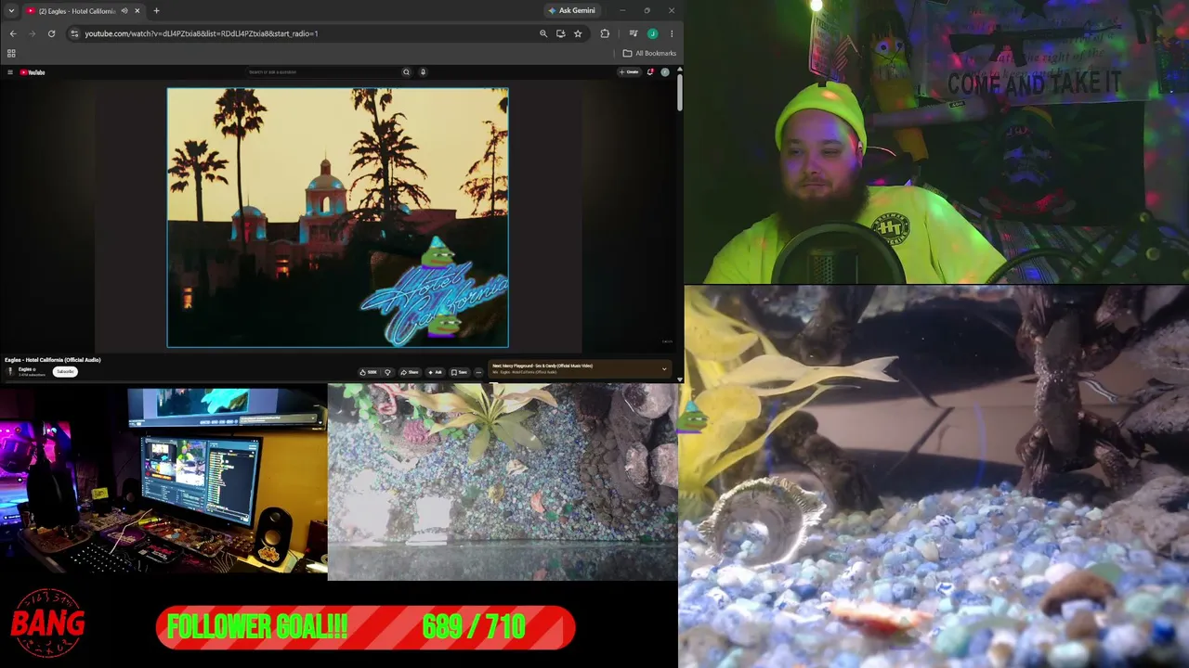This screenshot has height=668, width=1189.
Task: Select the video title text 'Eagles - Hotel California (Official Audio)'
Action: click(x=53, y=360)
